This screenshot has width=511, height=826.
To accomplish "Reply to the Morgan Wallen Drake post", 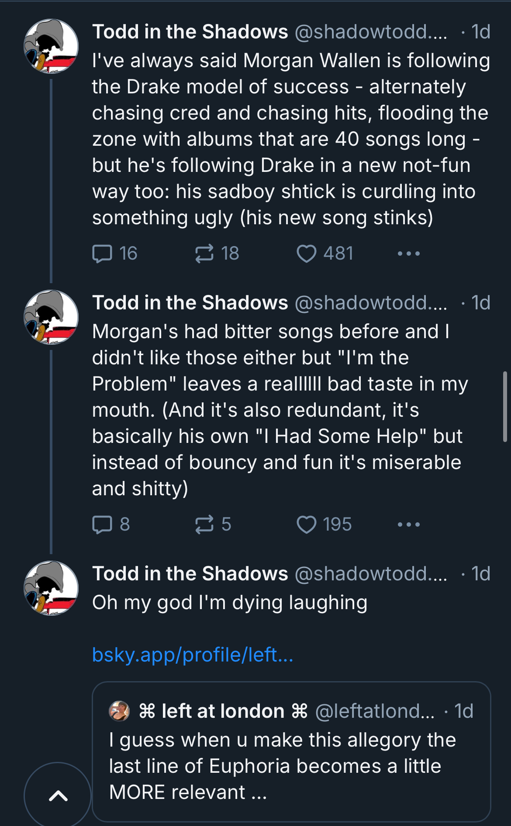I will 114,254.
